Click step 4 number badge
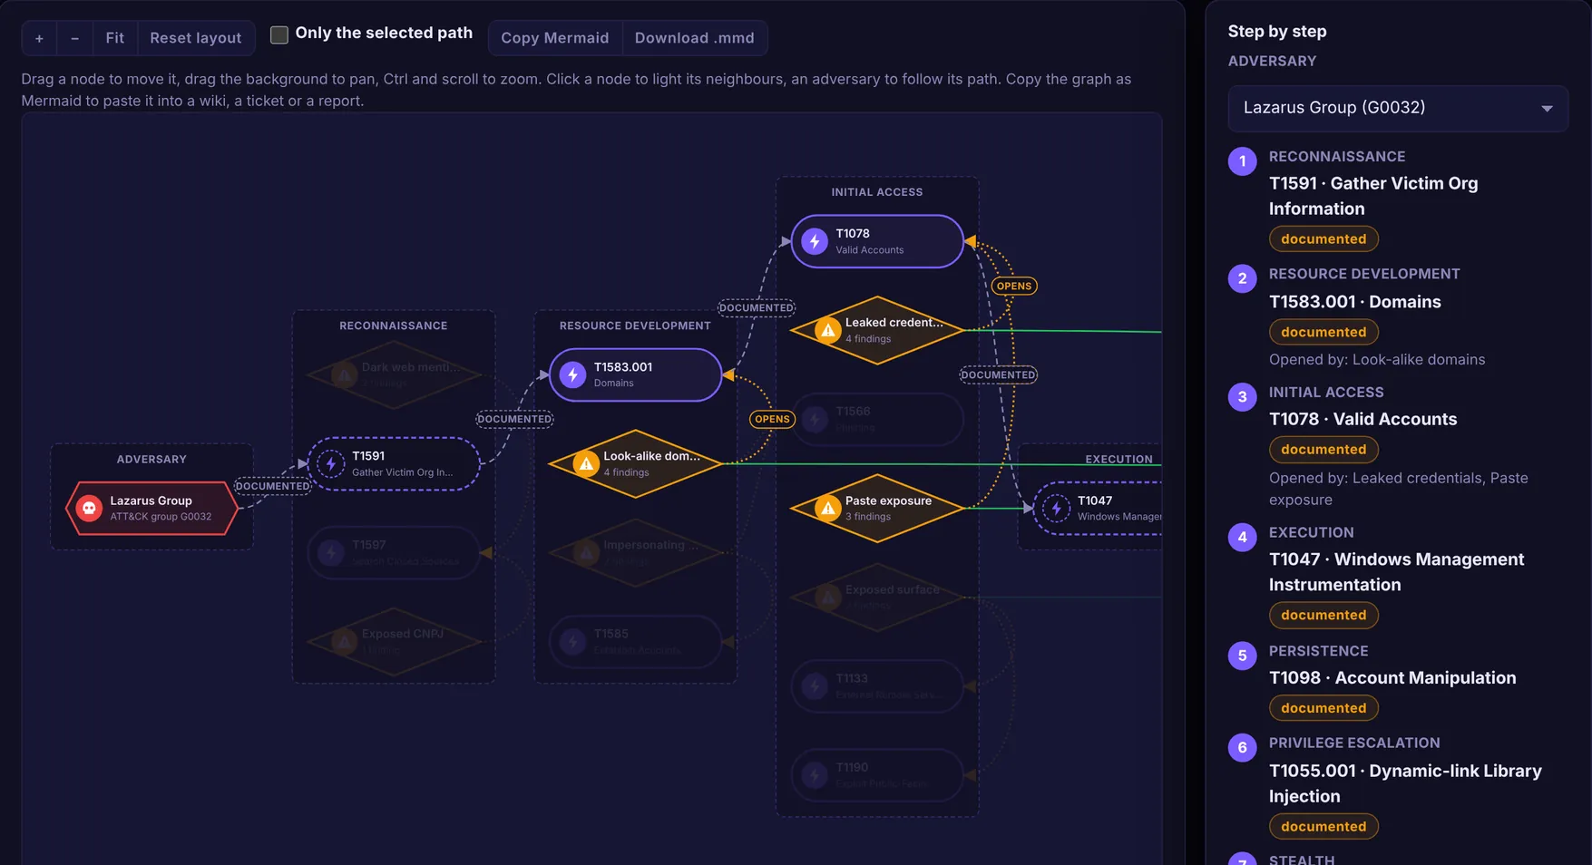 pyautogui.click(x=1243, y=538)
